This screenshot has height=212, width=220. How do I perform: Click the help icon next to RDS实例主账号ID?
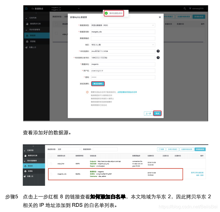[x=158, y=58]
